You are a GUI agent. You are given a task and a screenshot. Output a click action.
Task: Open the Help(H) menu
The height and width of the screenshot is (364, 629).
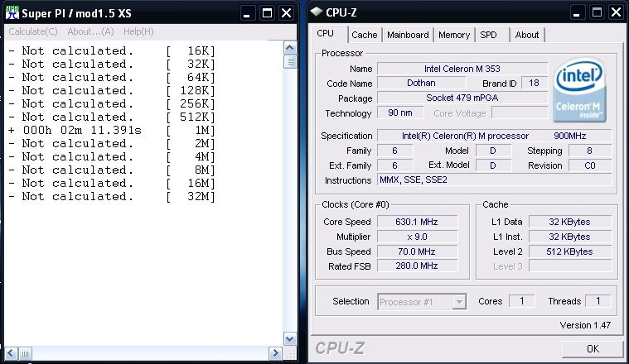click(x=138, y=31)
